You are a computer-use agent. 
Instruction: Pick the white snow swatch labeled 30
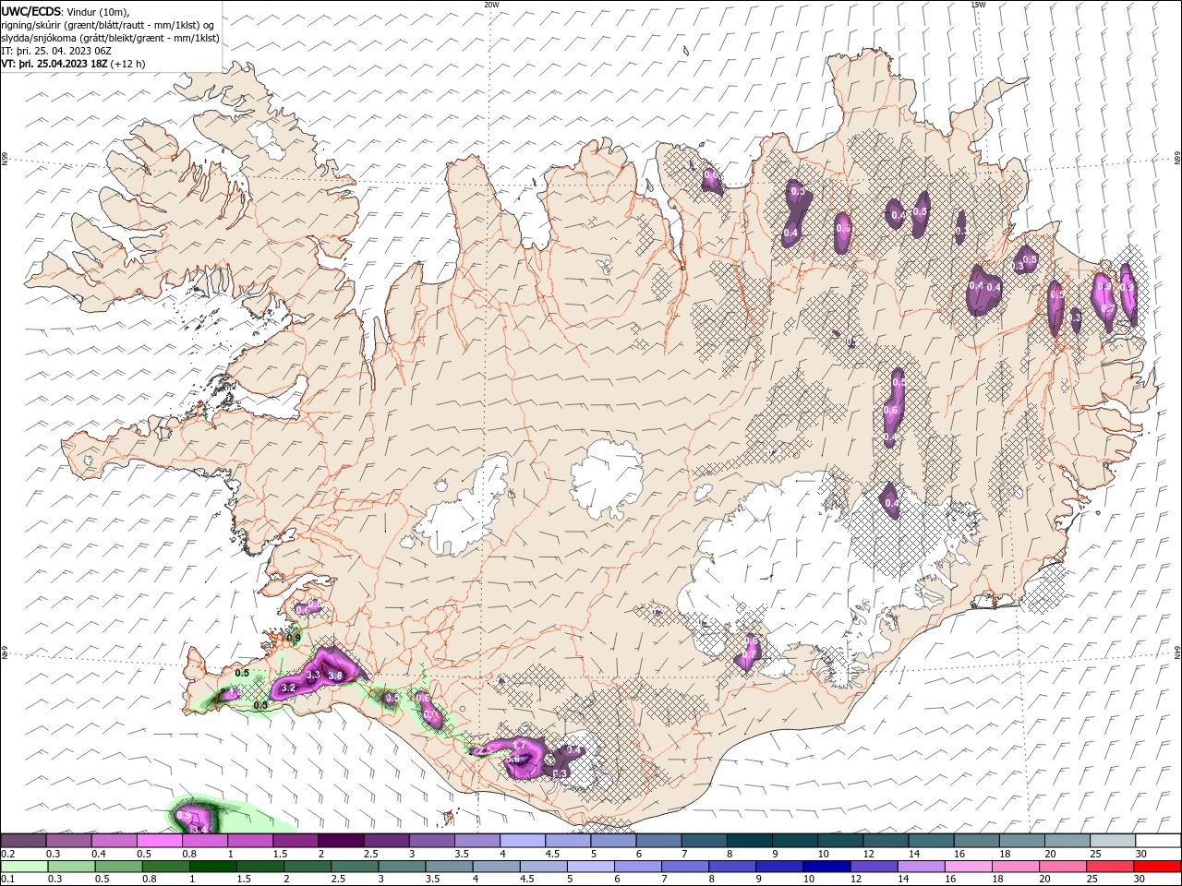click(1158, 841)
